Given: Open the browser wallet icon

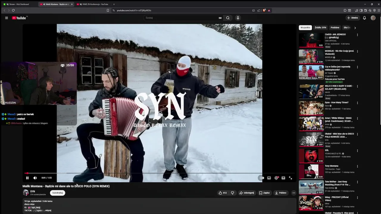Looking at the screenshot, I should (366, 10).
